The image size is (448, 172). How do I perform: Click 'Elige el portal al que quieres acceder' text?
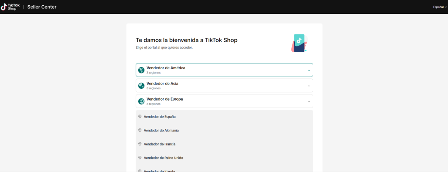pos(164,47)
